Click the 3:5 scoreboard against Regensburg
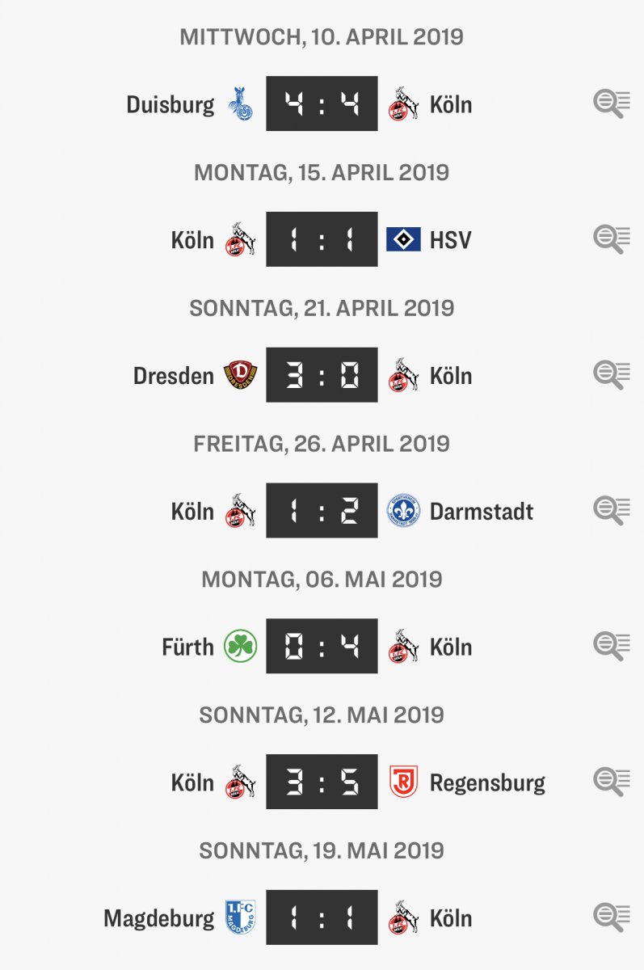The height and width of the screenshot is (970, 644). 322,782
